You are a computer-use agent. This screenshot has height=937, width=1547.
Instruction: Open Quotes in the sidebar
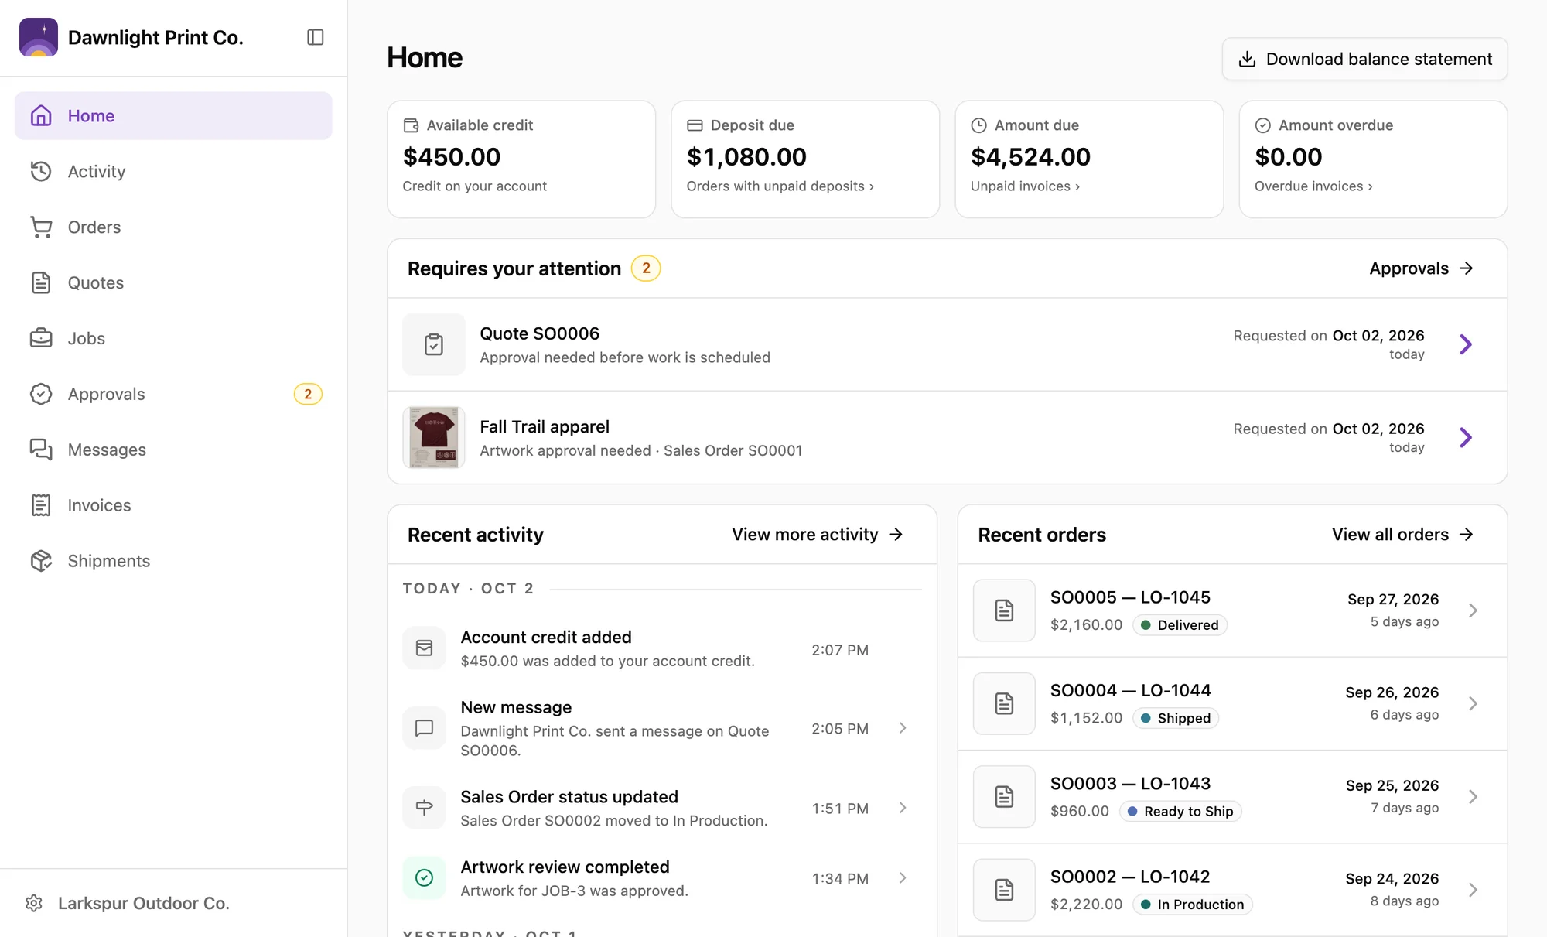173,282
